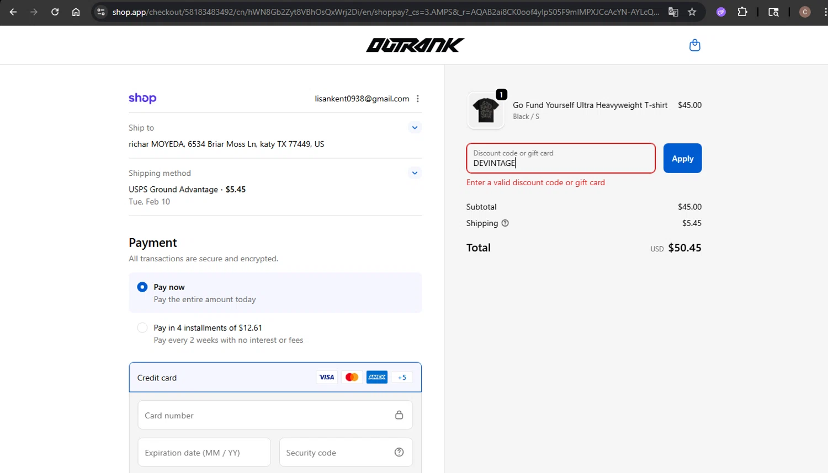Image resolution: width=828 pixels, height=473 pixels.
Task: Show security code help icon
Action: (x=399, y=452)
